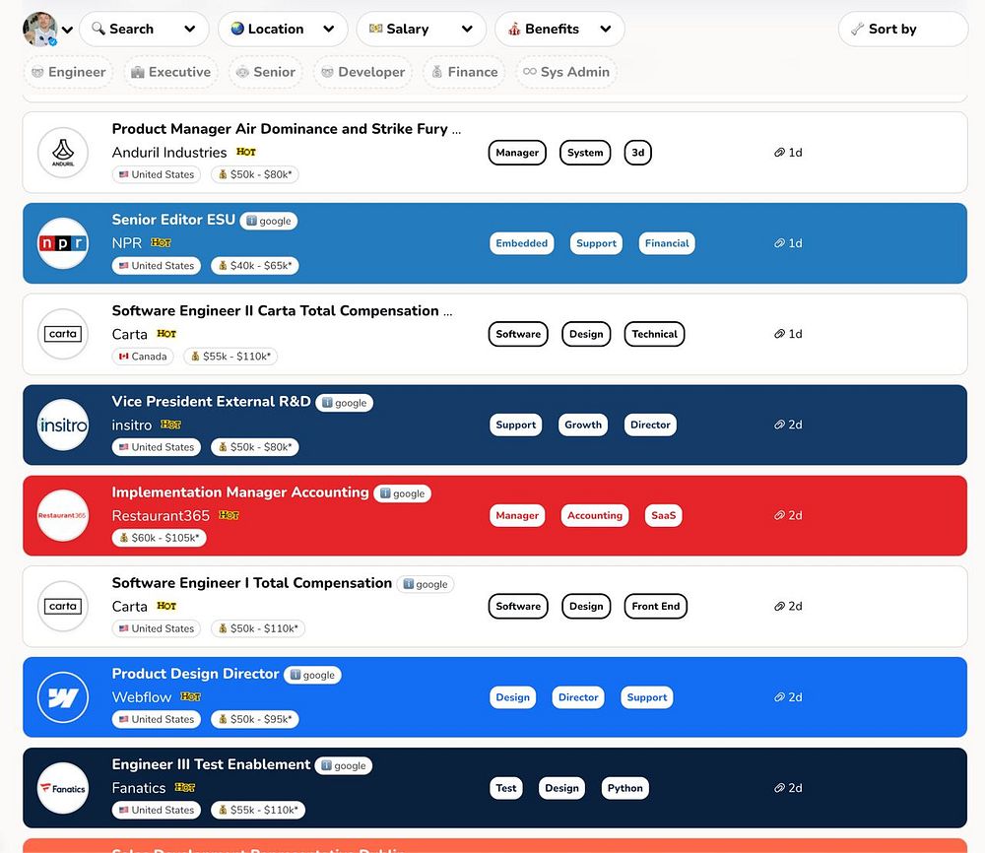
Task: Open the Location filter dropdown
Action: click(283, 29)
